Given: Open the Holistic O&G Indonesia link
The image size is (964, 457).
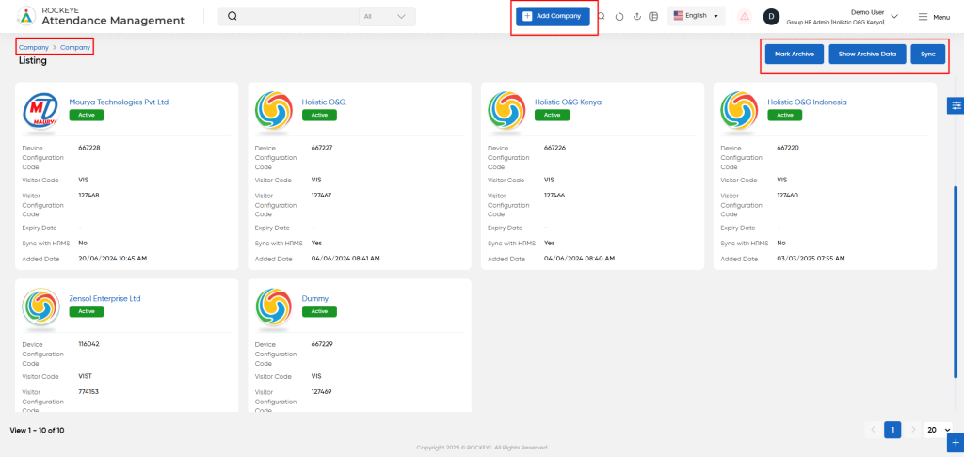Looking at the screenshot, I should point(807,102).
